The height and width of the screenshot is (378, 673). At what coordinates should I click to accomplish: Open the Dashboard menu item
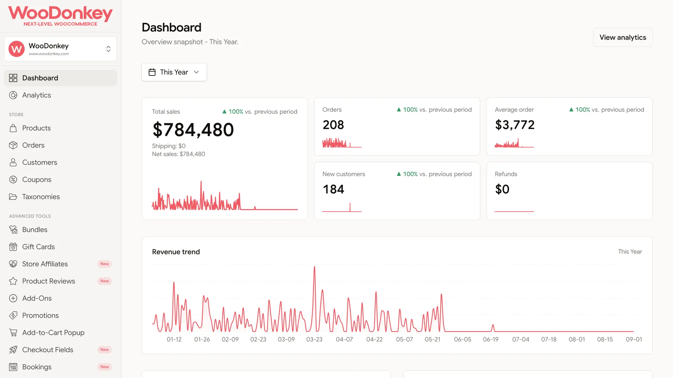point(60,78)
